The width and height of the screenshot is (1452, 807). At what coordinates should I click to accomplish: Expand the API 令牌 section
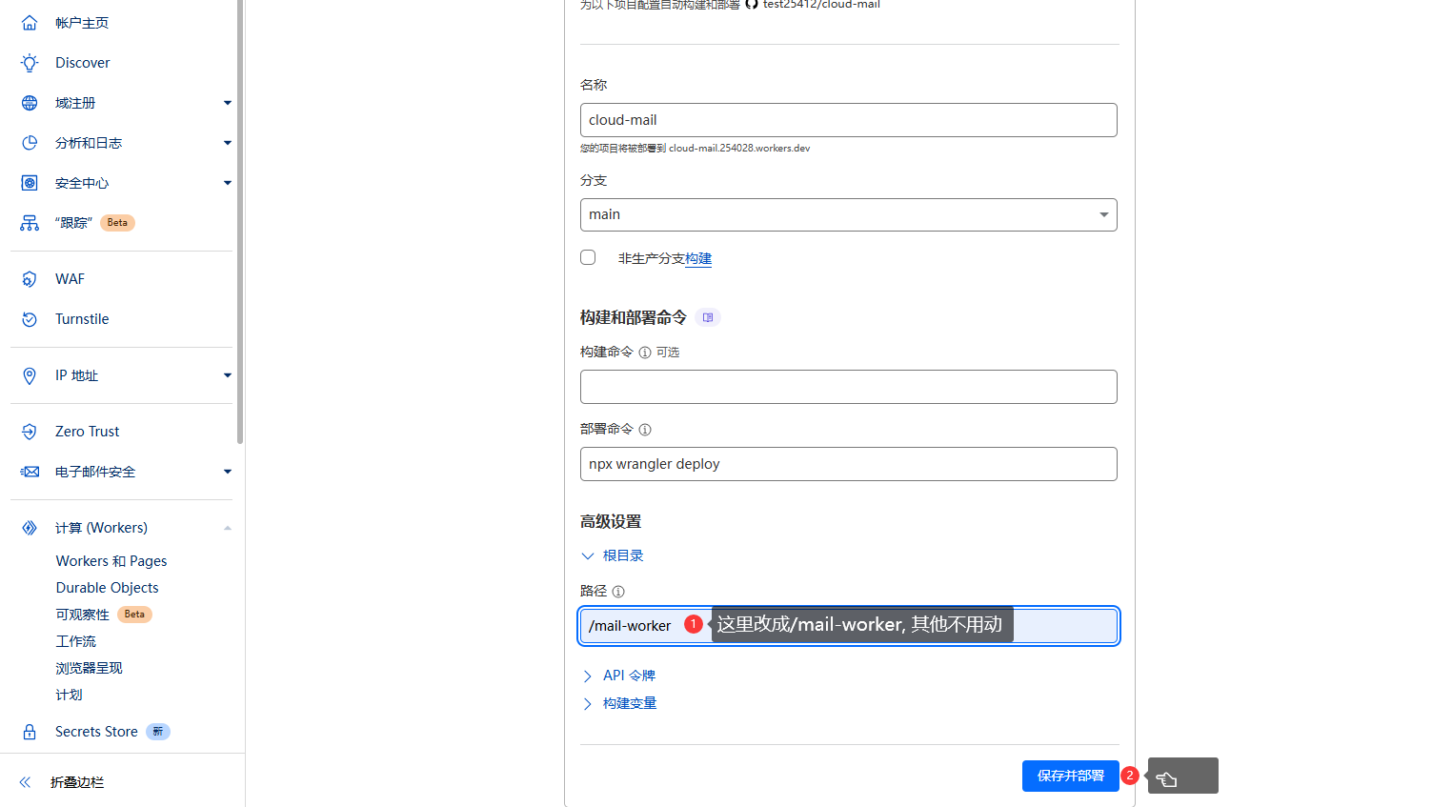(x=628, y=675)
